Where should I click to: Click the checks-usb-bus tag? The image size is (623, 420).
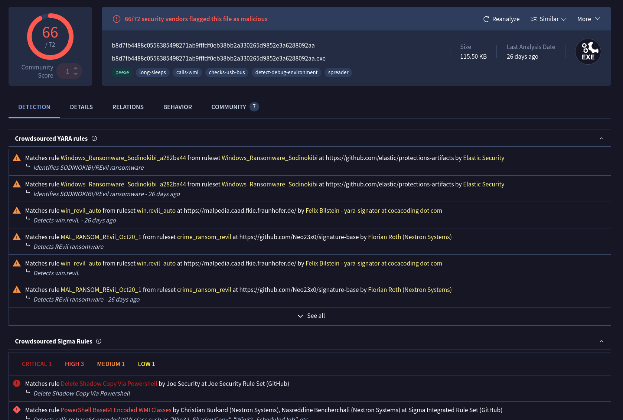[226, 72]
